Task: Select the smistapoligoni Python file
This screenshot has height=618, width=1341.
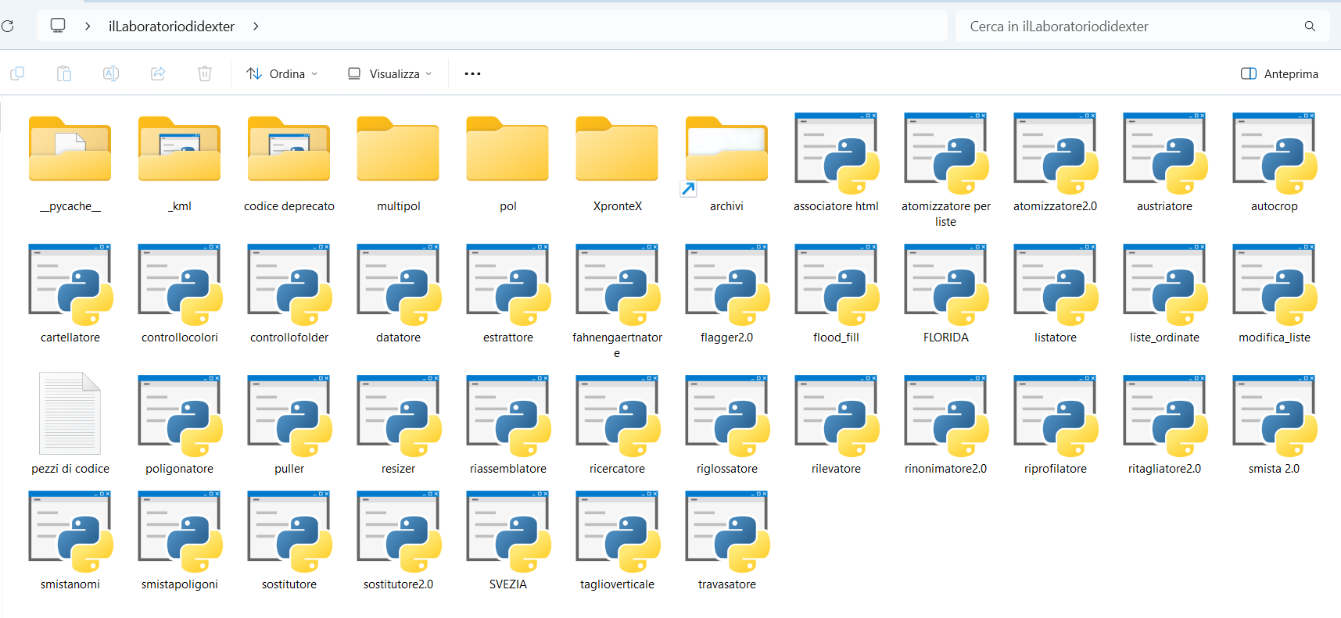Action: pyautogui.click(x=180, y=542)
